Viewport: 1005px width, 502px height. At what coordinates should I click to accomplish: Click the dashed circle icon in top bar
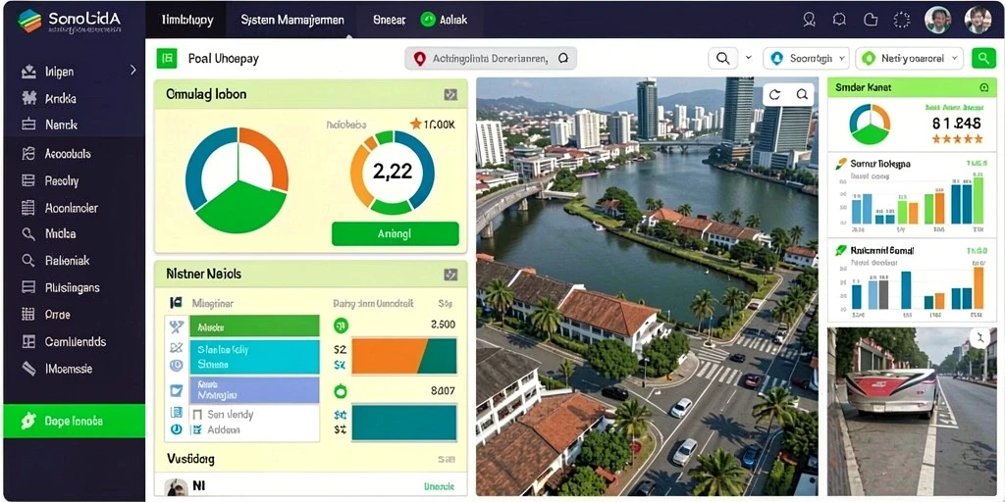[902, 20]
